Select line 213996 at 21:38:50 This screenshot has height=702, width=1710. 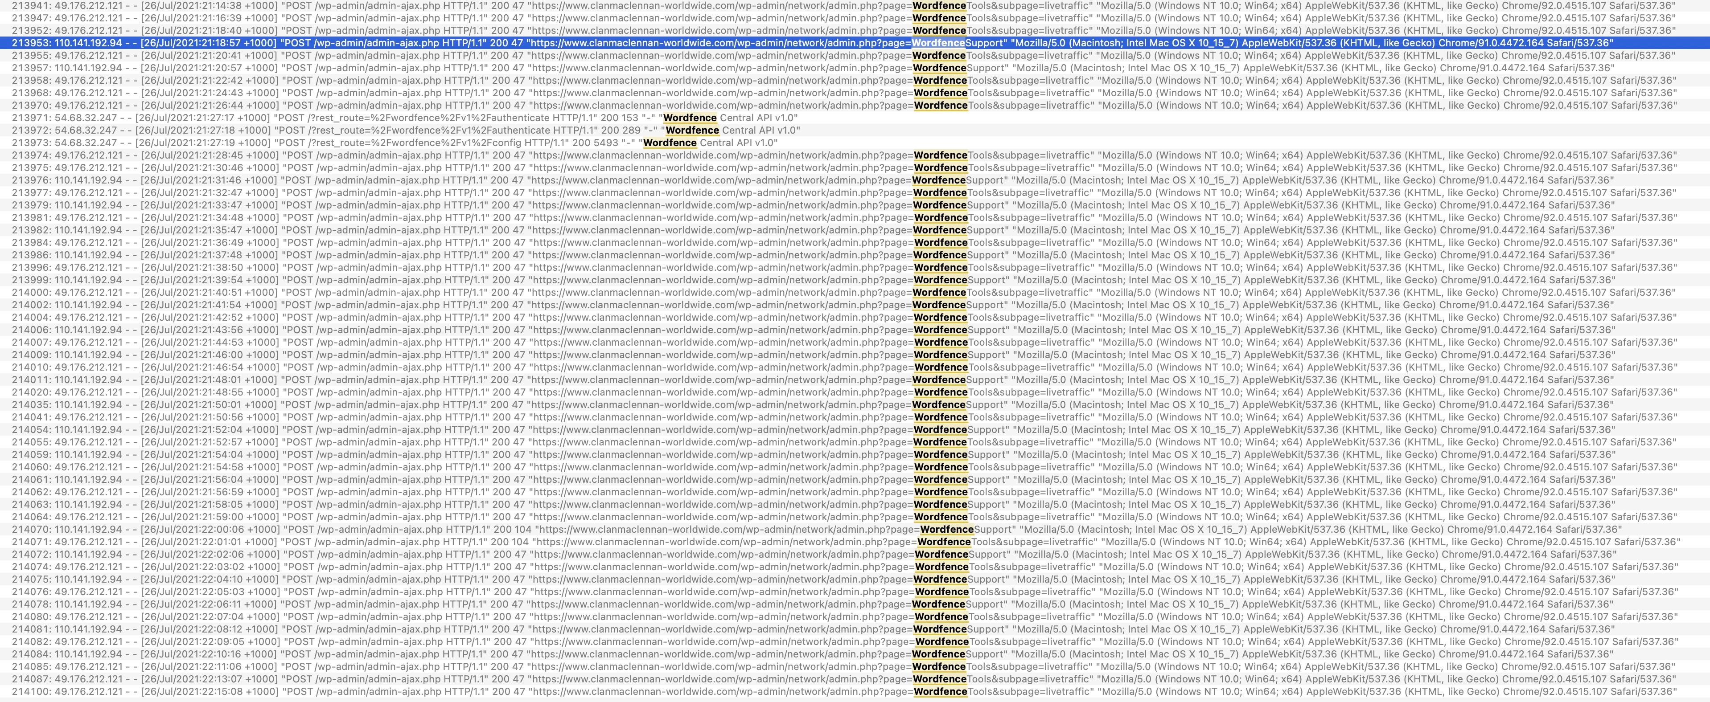855,267
